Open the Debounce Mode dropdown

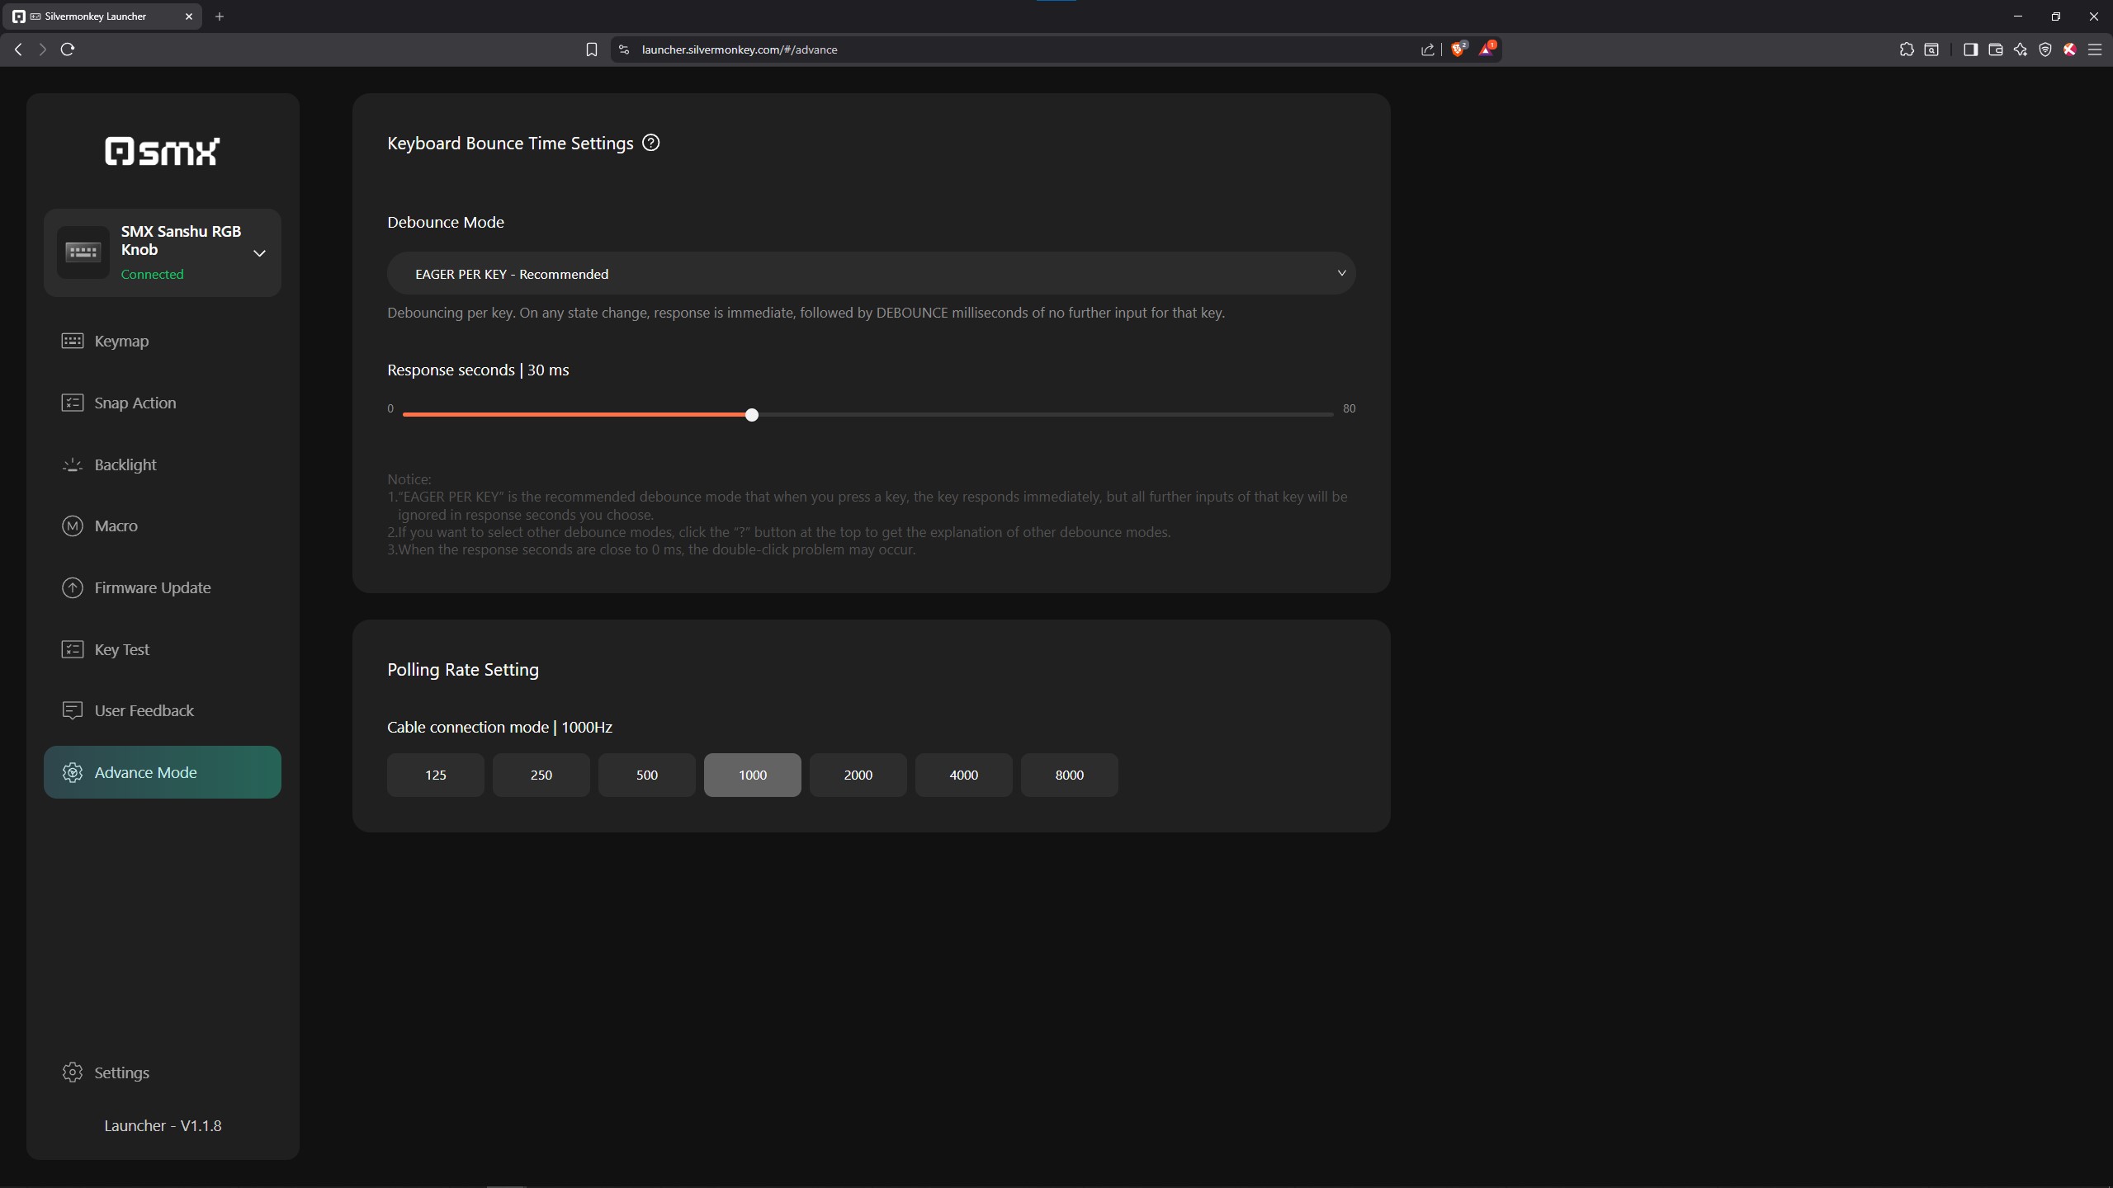tap(871, 273)
